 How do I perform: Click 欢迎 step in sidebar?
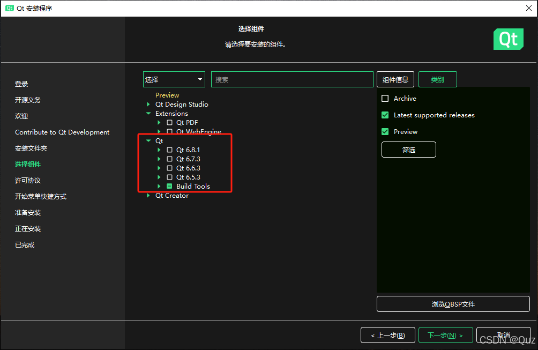21,116
